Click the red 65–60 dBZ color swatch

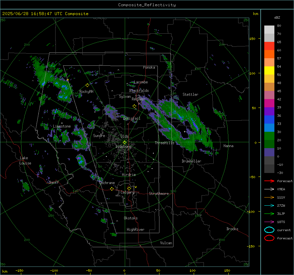269,46
